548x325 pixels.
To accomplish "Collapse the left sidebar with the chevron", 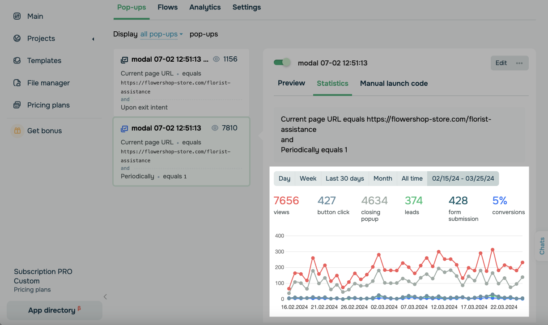I will pos(105,296).
